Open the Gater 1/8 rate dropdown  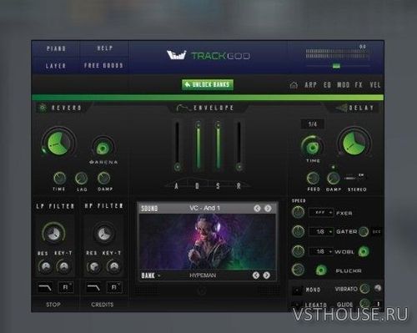tap(321, 231)
